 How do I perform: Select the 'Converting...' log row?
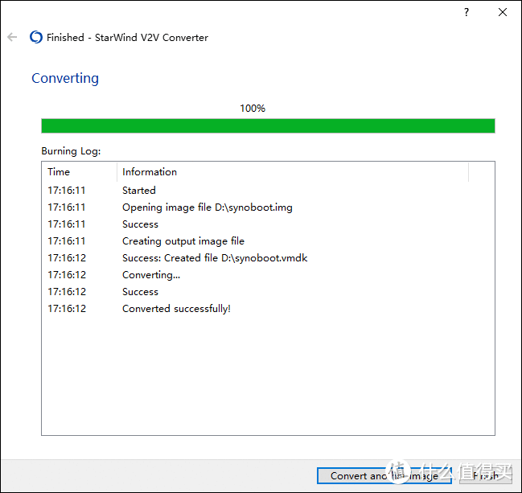(x=151, y=275)
